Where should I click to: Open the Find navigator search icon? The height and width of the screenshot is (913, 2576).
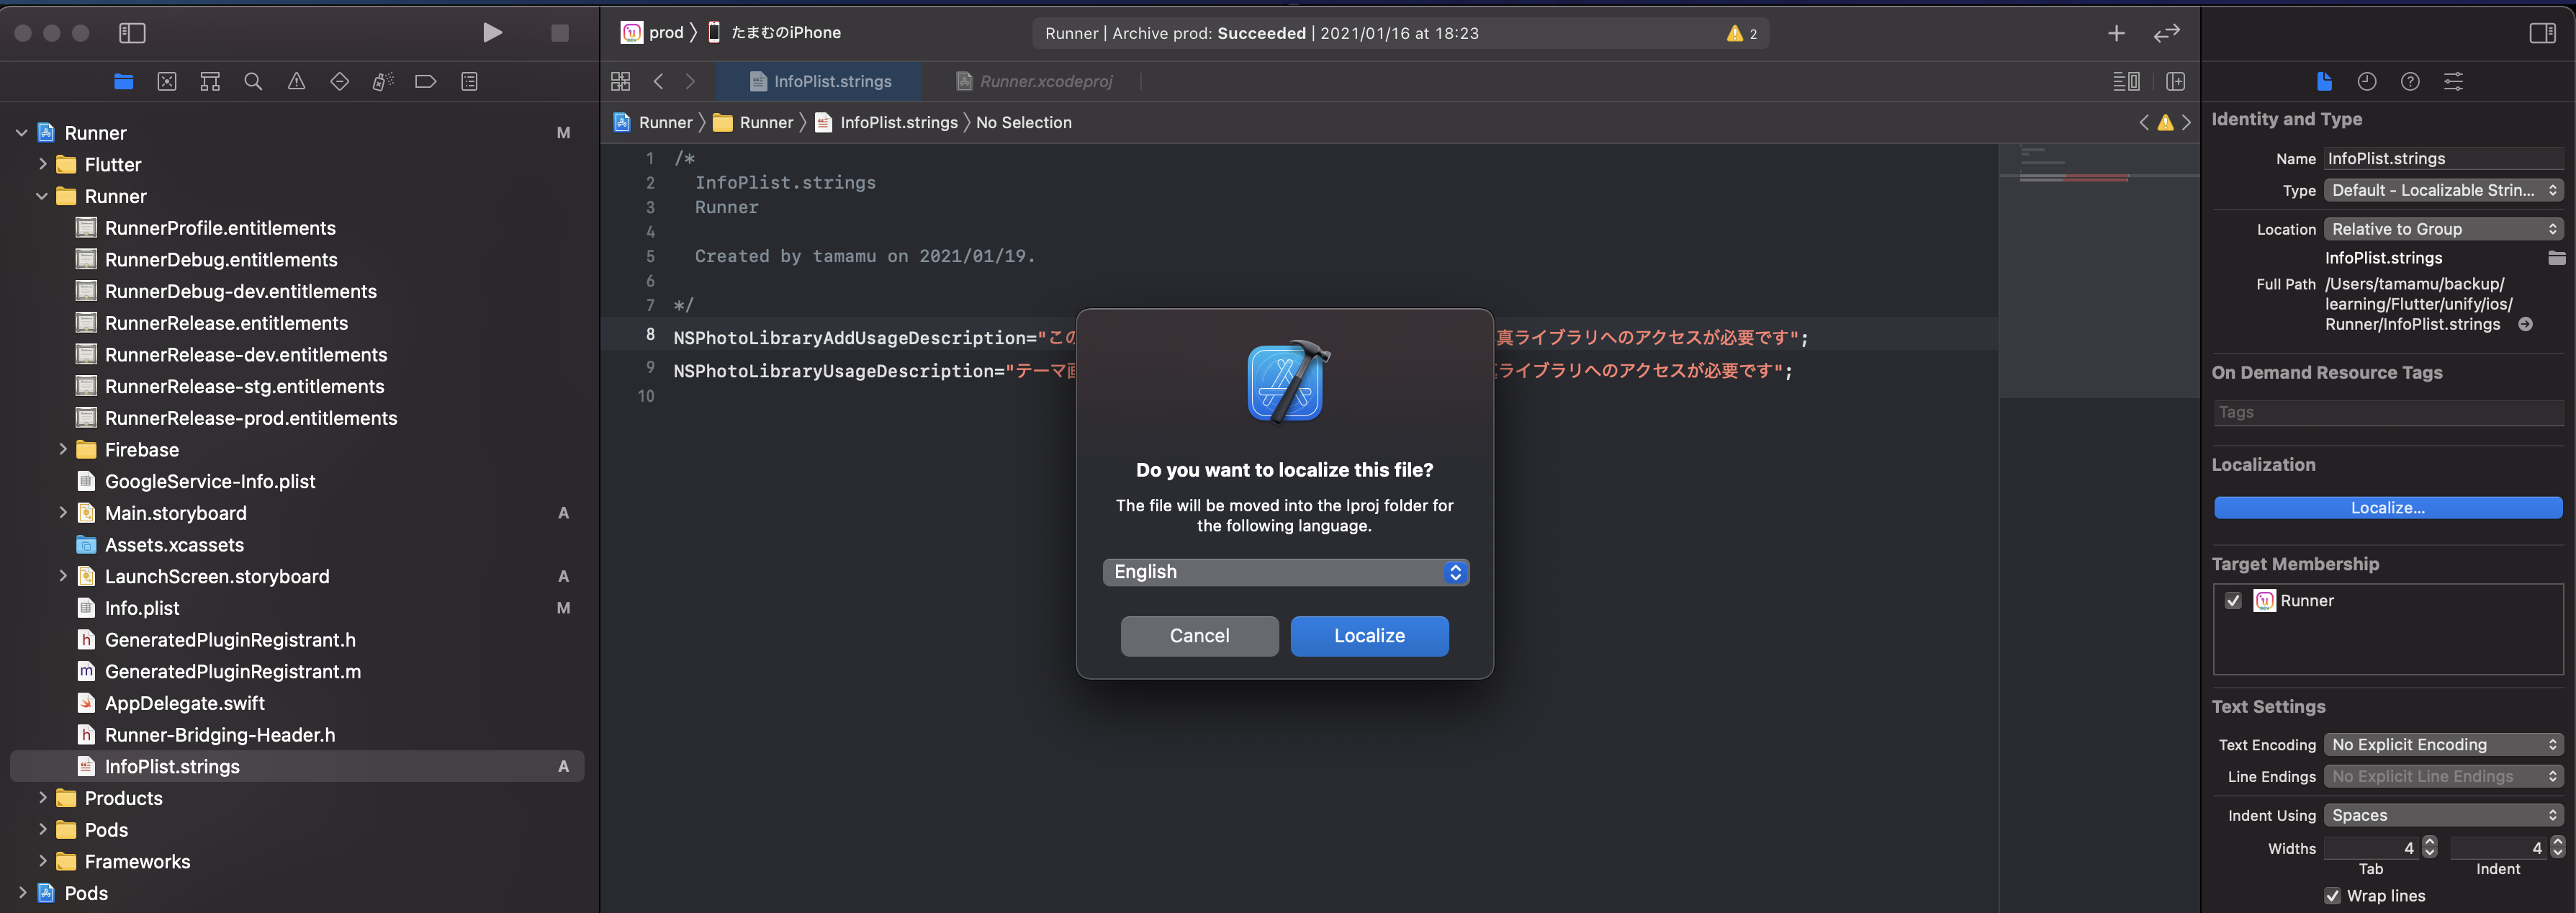click(x=253, y=82)
